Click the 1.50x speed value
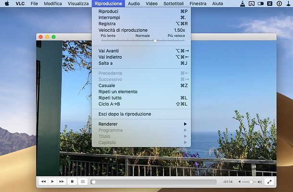The width and height of the screenshot is (293, 192). point(180,30)
